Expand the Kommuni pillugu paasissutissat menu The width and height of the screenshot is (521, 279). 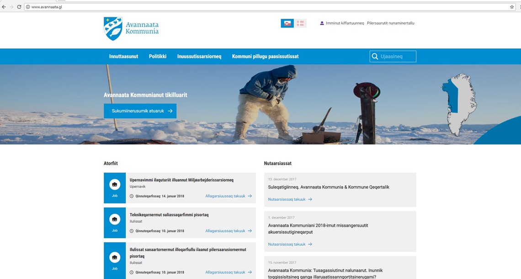(265, 57)
